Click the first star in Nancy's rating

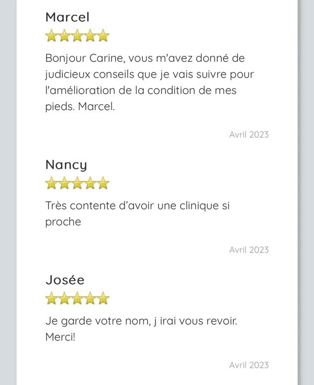[52, 183]
